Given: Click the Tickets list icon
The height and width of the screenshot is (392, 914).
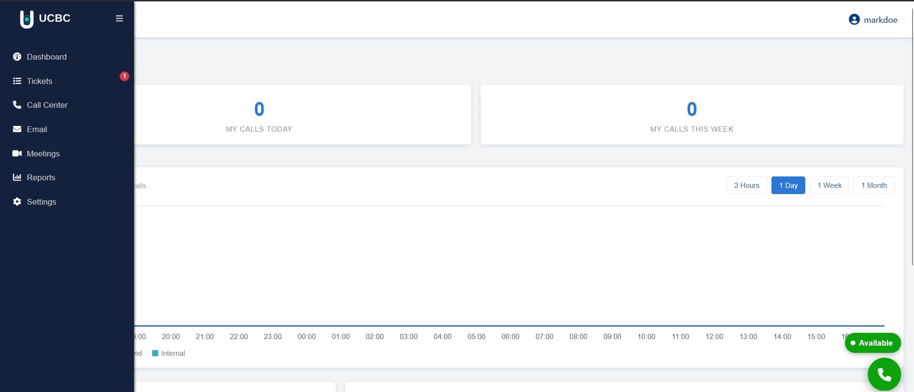Looking at the screenshot, I should click(17, 81).
